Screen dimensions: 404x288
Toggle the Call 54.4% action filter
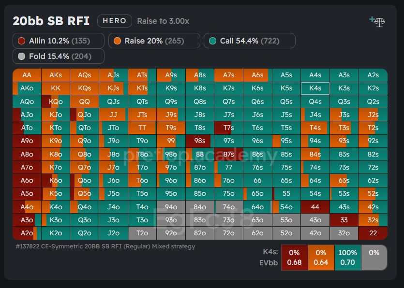(249, 41)
